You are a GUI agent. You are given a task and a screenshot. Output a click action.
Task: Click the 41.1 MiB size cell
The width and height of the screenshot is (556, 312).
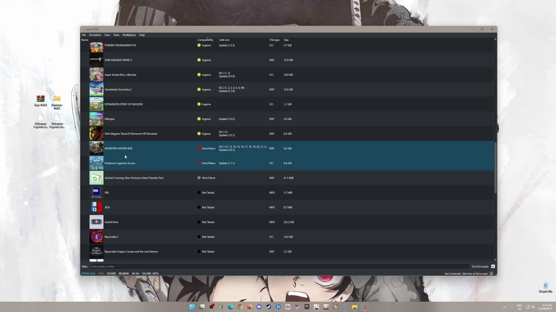[x=288, y=178]
